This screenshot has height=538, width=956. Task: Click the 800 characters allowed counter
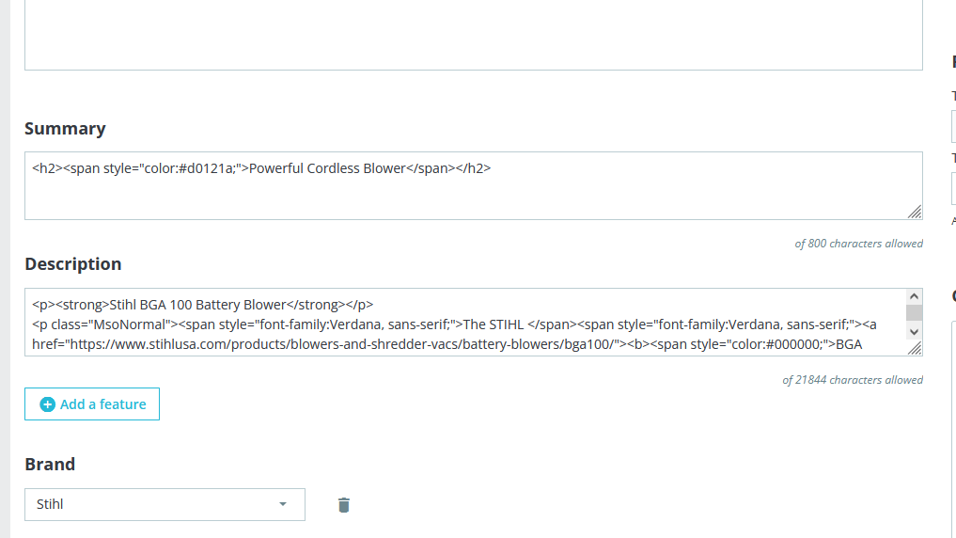coord(858,244)
